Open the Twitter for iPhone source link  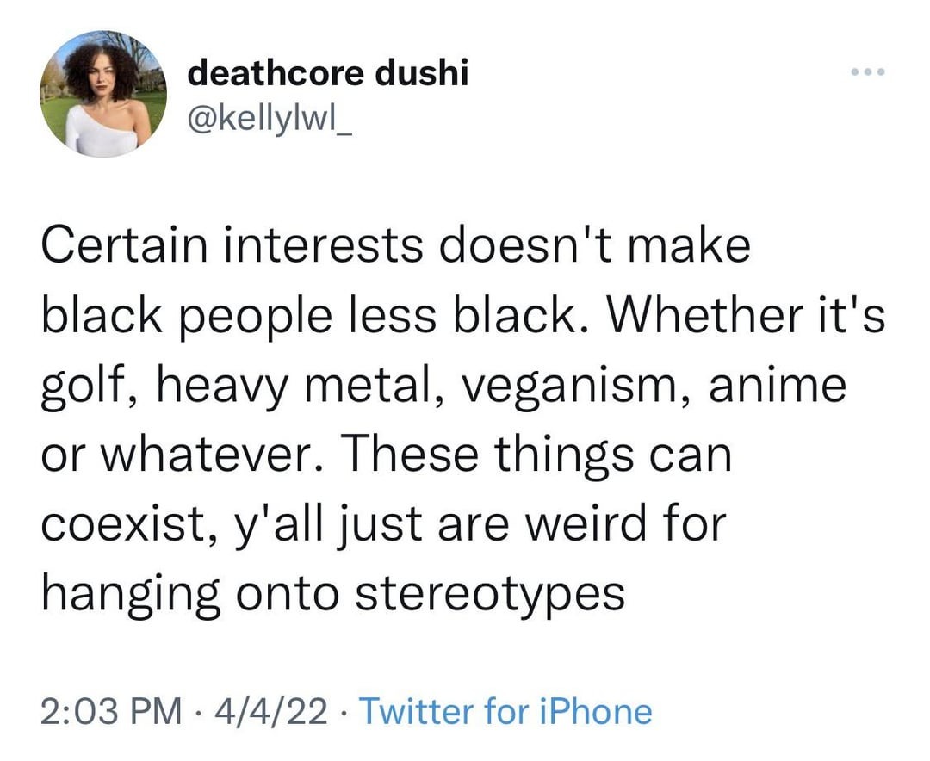(x=505, y=712)
